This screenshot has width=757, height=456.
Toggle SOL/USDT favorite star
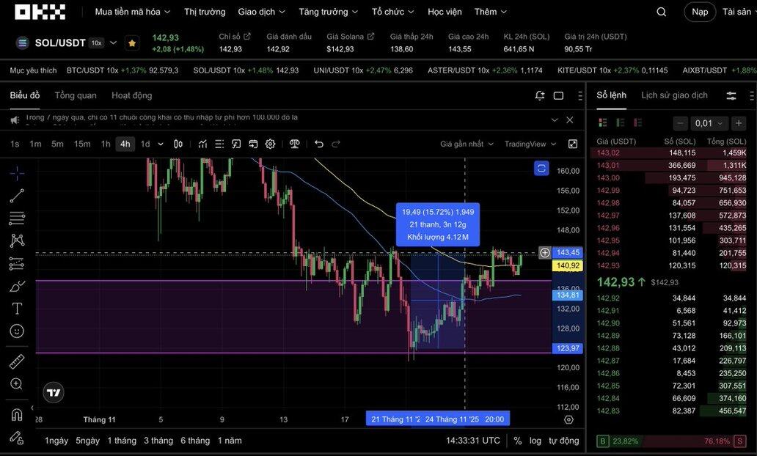tap(132, 43)
